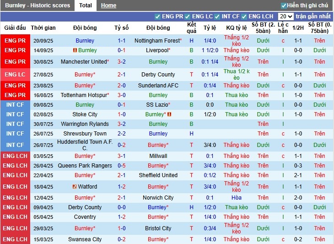
Task: Select date 03/05/25
Action: (43, 156)
